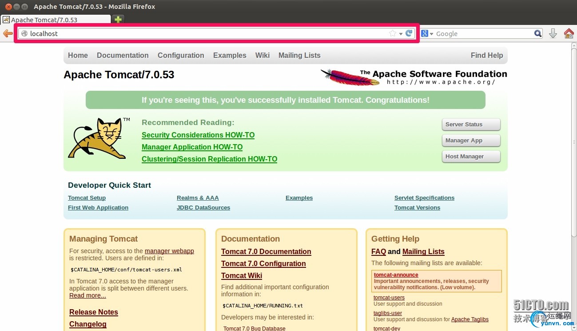Open the JDBC DataSources link
Viewport: 577px width, 331px height.
(x=203, y=208)
